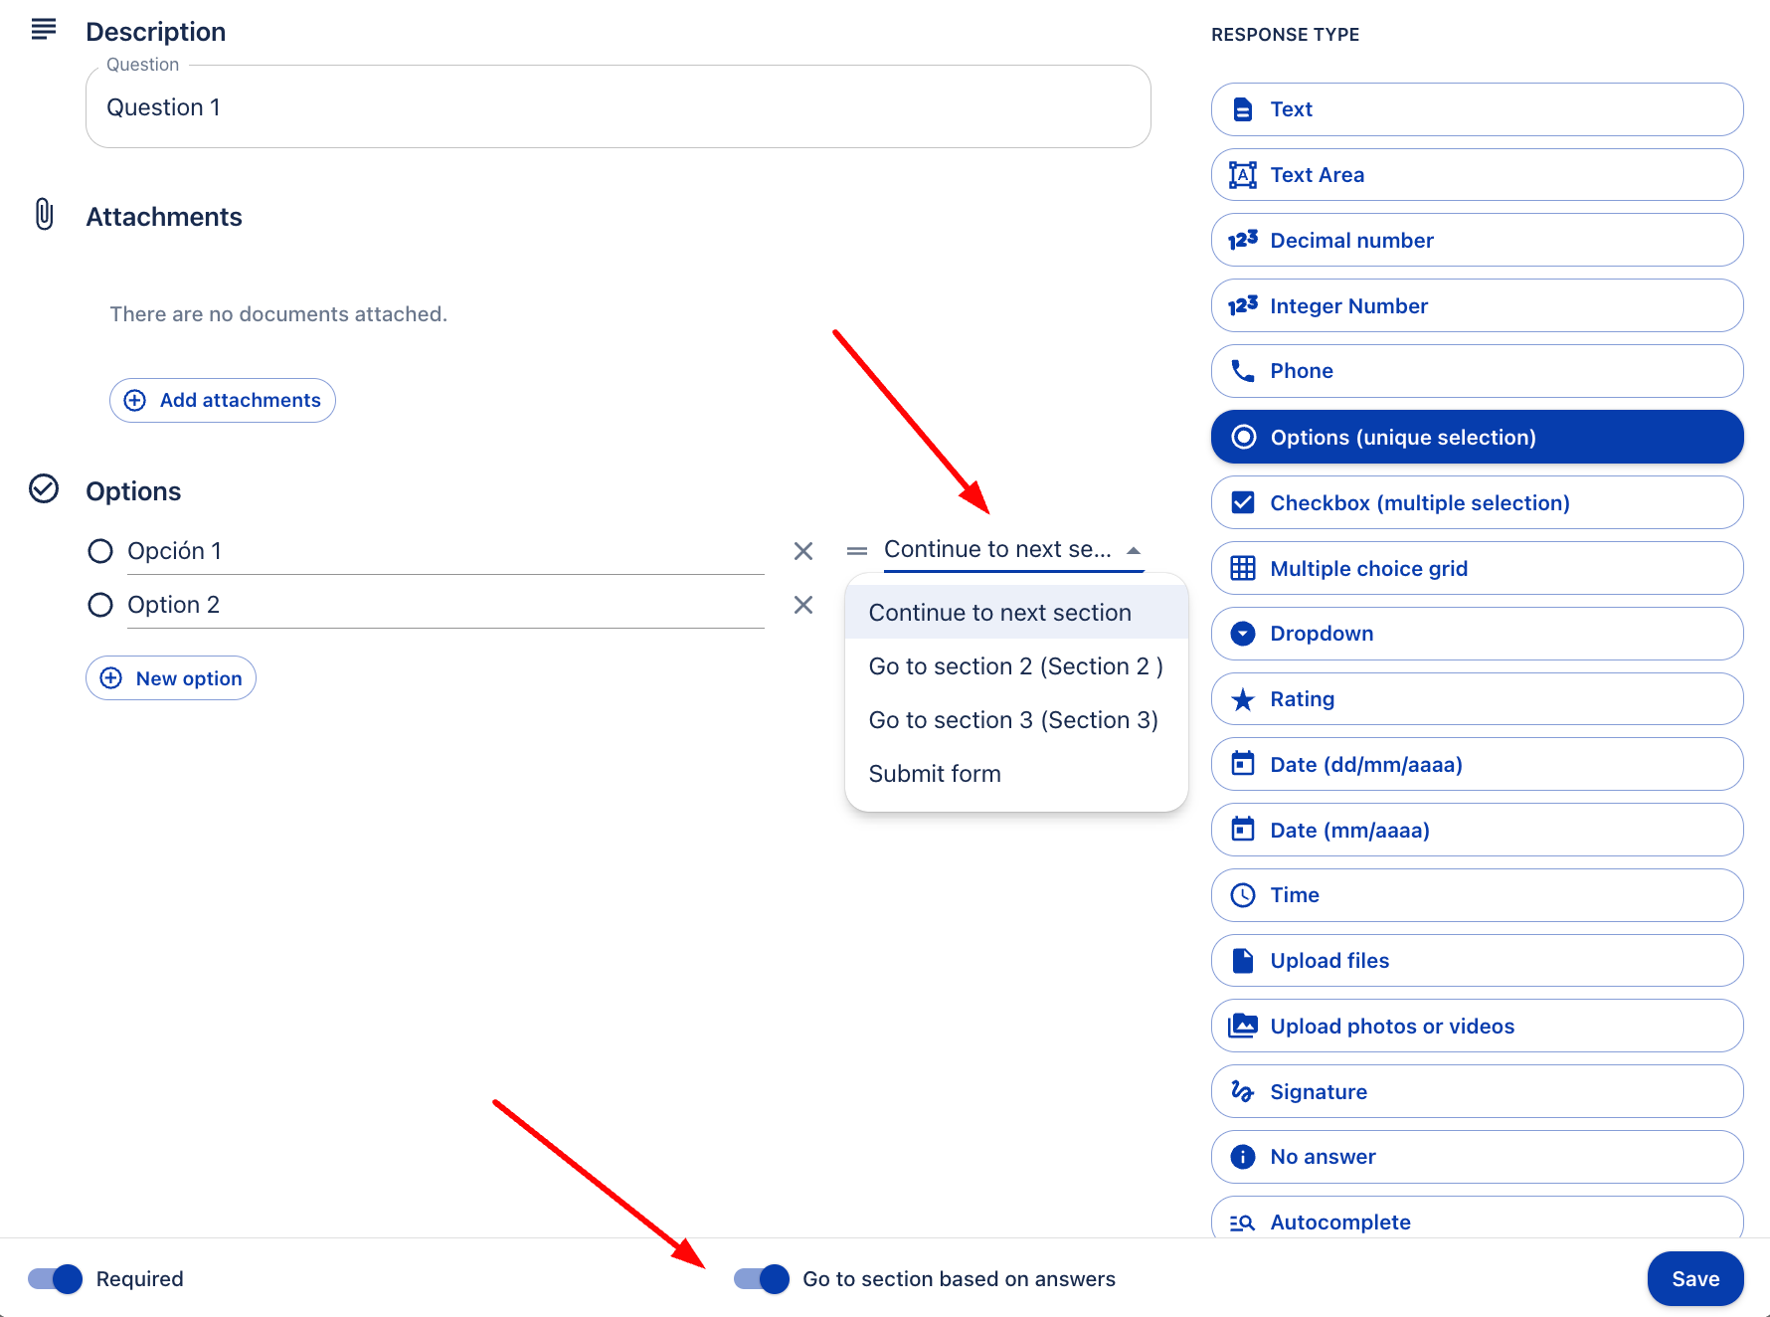Select the Autocomplete response type

click(1476, 1221)
